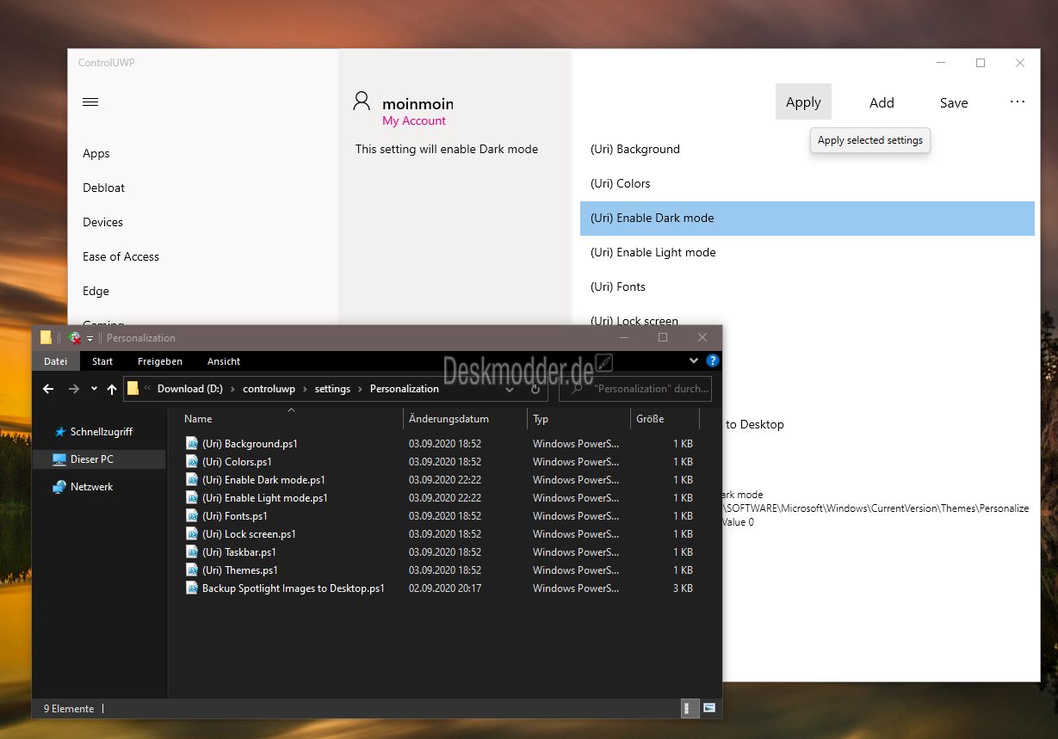Click the properties quick access toolbar icon
The height and width of the screenshot is (739, 1058).
pyautogui.click(x=75, y=338)
